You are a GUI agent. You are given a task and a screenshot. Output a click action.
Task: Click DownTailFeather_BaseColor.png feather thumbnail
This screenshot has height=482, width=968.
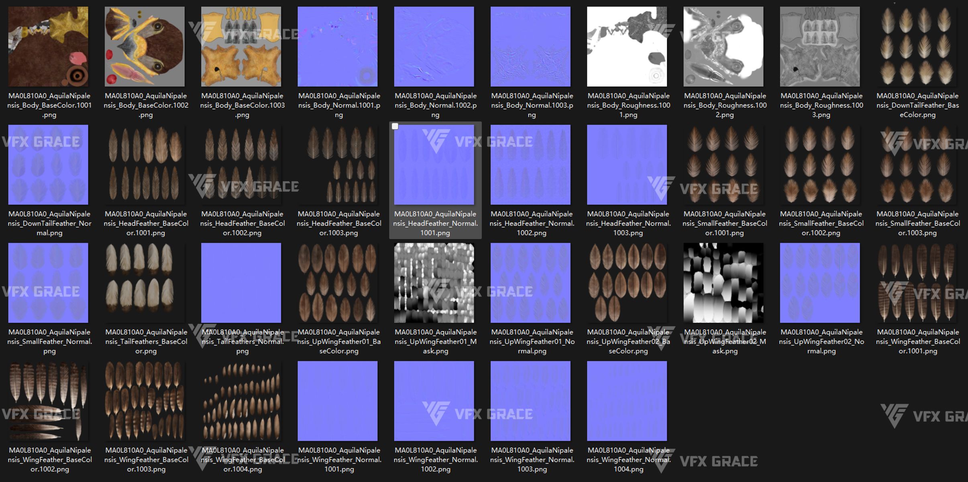point(916,47)
